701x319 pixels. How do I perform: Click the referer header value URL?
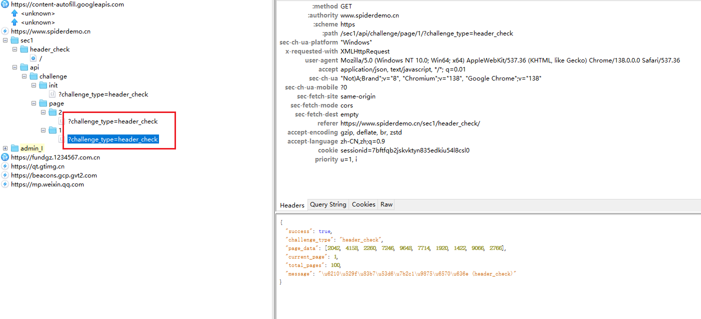point(410,123)
